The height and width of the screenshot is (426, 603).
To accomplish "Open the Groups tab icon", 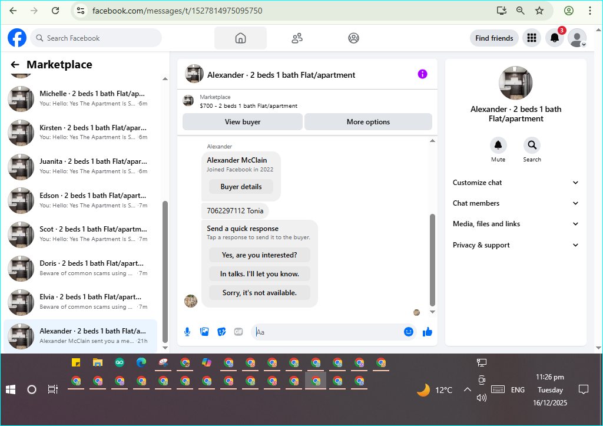I will click(x=353, y=38).
